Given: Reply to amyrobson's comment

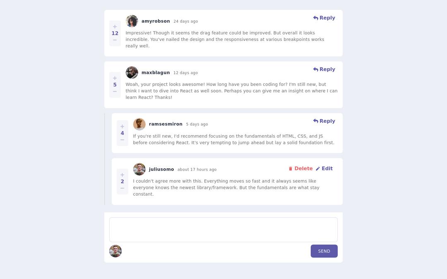Looking at the screenshot, I should tap(324, 18).
